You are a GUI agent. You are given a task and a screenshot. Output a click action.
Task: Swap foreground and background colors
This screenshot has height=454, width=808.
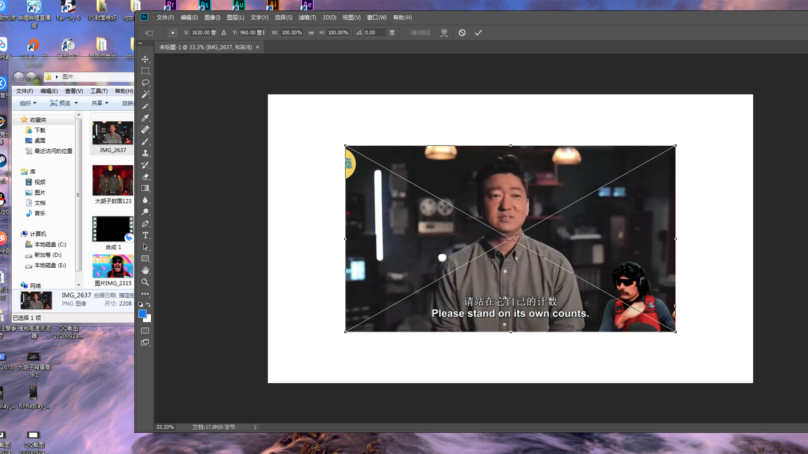click(x=148, y=305)
